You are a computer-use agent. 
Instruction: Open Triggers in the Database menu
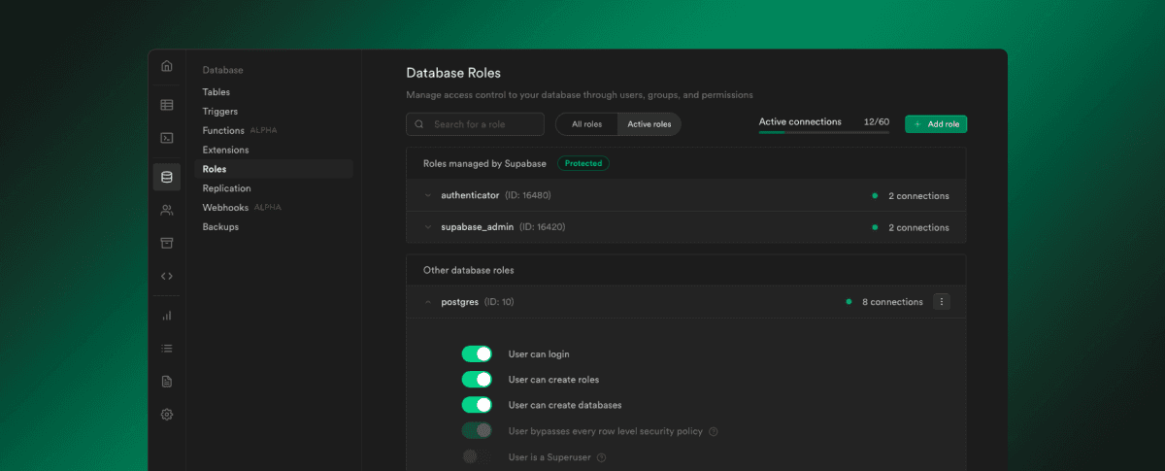click(x=219, y=112)
